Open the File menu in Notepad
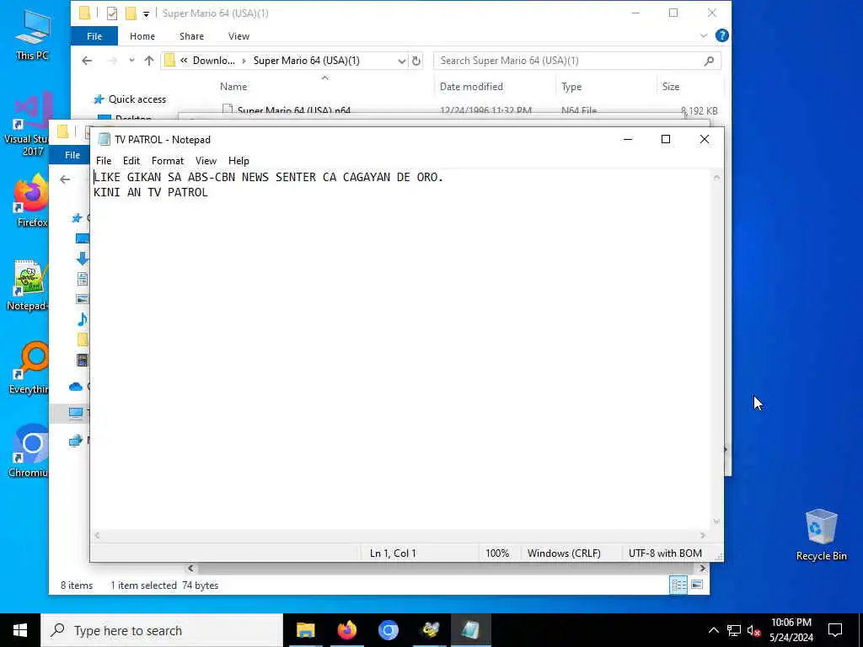Image resolution: width=863 pixels, height=647 pixels. tap(104, 161)
